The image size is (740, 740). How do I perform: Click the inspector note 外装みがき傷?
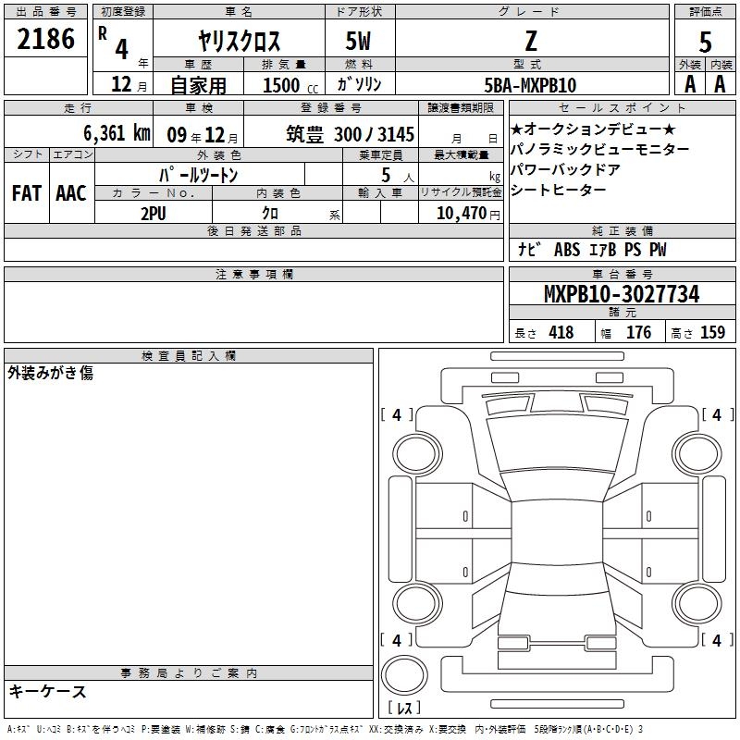[50, 374]
